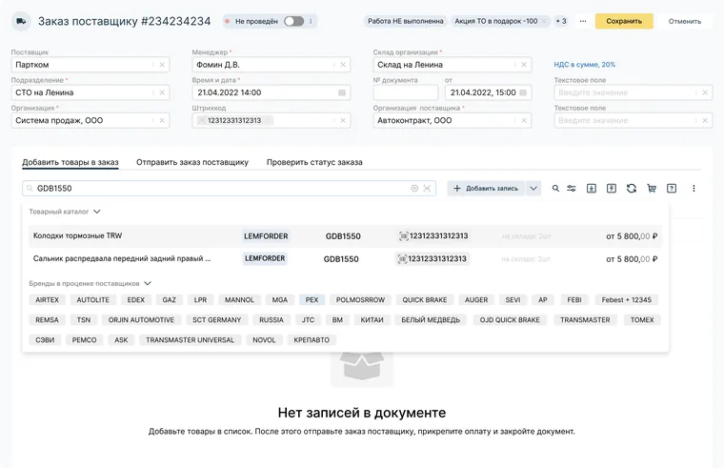Select the NOVOL brand chip
The height and width of the screenshot is (468, 724).
pyautogui.click(x=264, y=340)
